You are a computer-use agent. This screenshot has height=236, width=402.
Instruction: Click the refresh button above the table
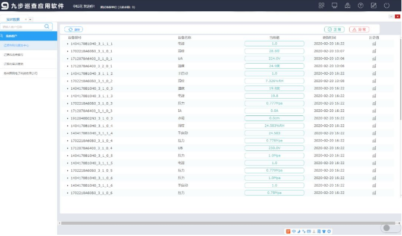tap(74, 30)
